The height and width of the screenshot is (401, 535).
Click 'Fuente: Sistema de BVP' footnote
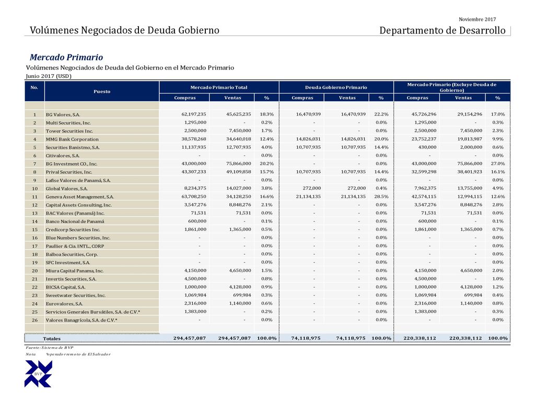coord(50,347)
